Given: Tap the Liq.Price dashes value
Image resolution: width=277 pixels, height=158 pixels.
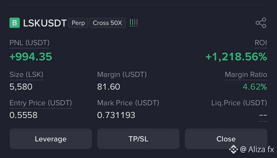Looking at the screenshot, I should (263, 115).
